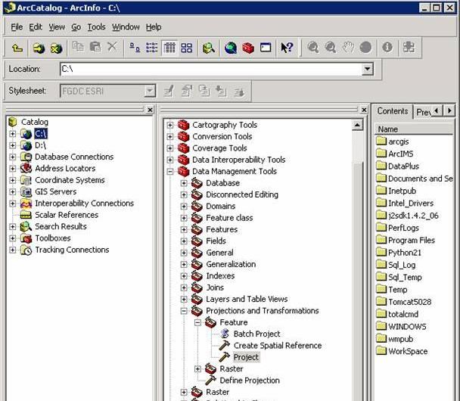Expand the Raster toolset under Projections
460x401 pixels.
coord(197,368)
